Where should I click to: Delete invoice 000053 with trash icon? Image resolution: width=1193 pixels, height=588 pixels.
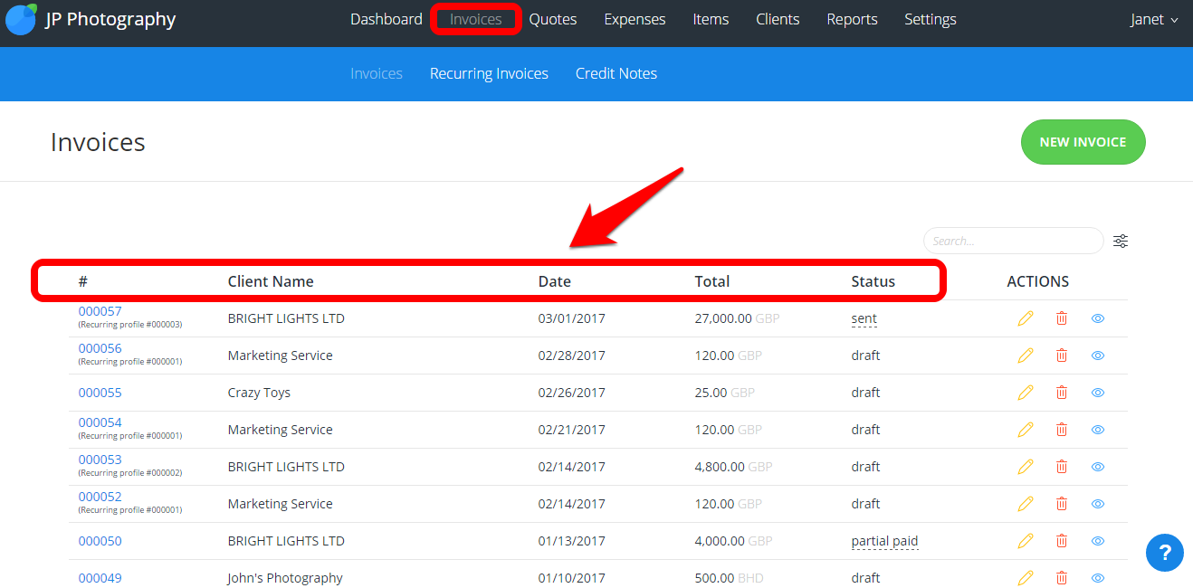tap(1062, 467)
